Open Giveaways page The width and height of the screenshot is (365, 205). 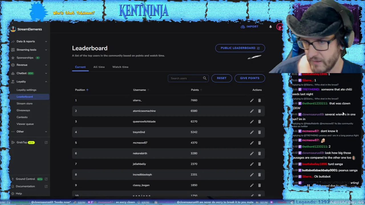pos(23,110)
